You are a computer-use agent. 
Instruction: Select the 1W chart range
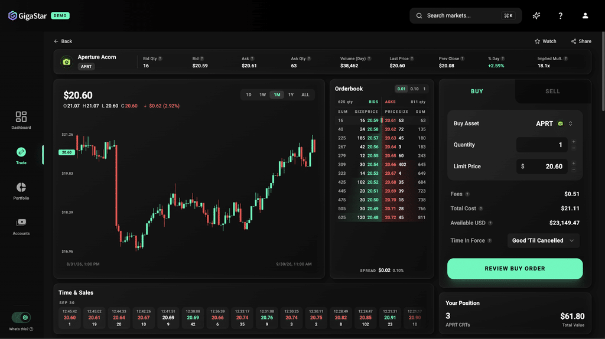[x=263, y=95]
